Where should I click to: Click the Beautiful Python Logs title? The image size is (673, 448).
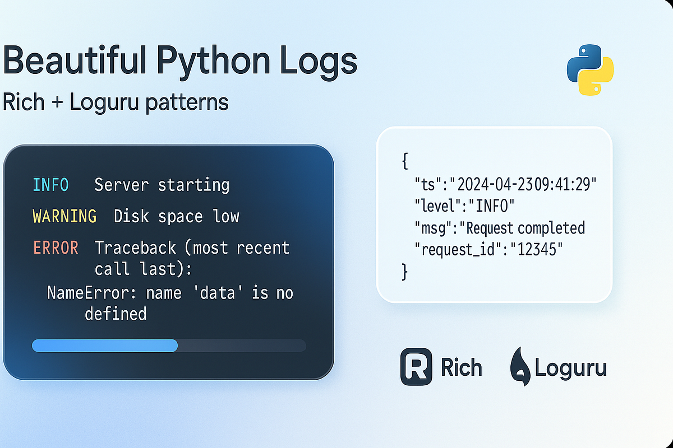(181, 60)
